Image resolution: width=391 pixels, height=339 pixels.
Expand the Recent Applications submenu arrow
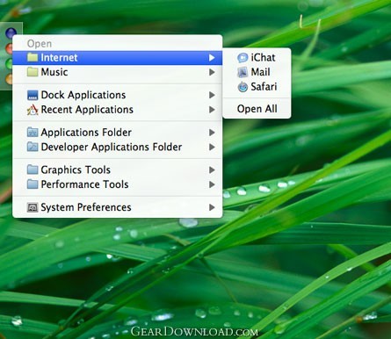coord(212,110)
